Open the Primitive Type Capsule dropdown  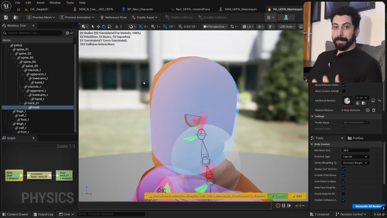pyautogui.click(x=355, y=157)
